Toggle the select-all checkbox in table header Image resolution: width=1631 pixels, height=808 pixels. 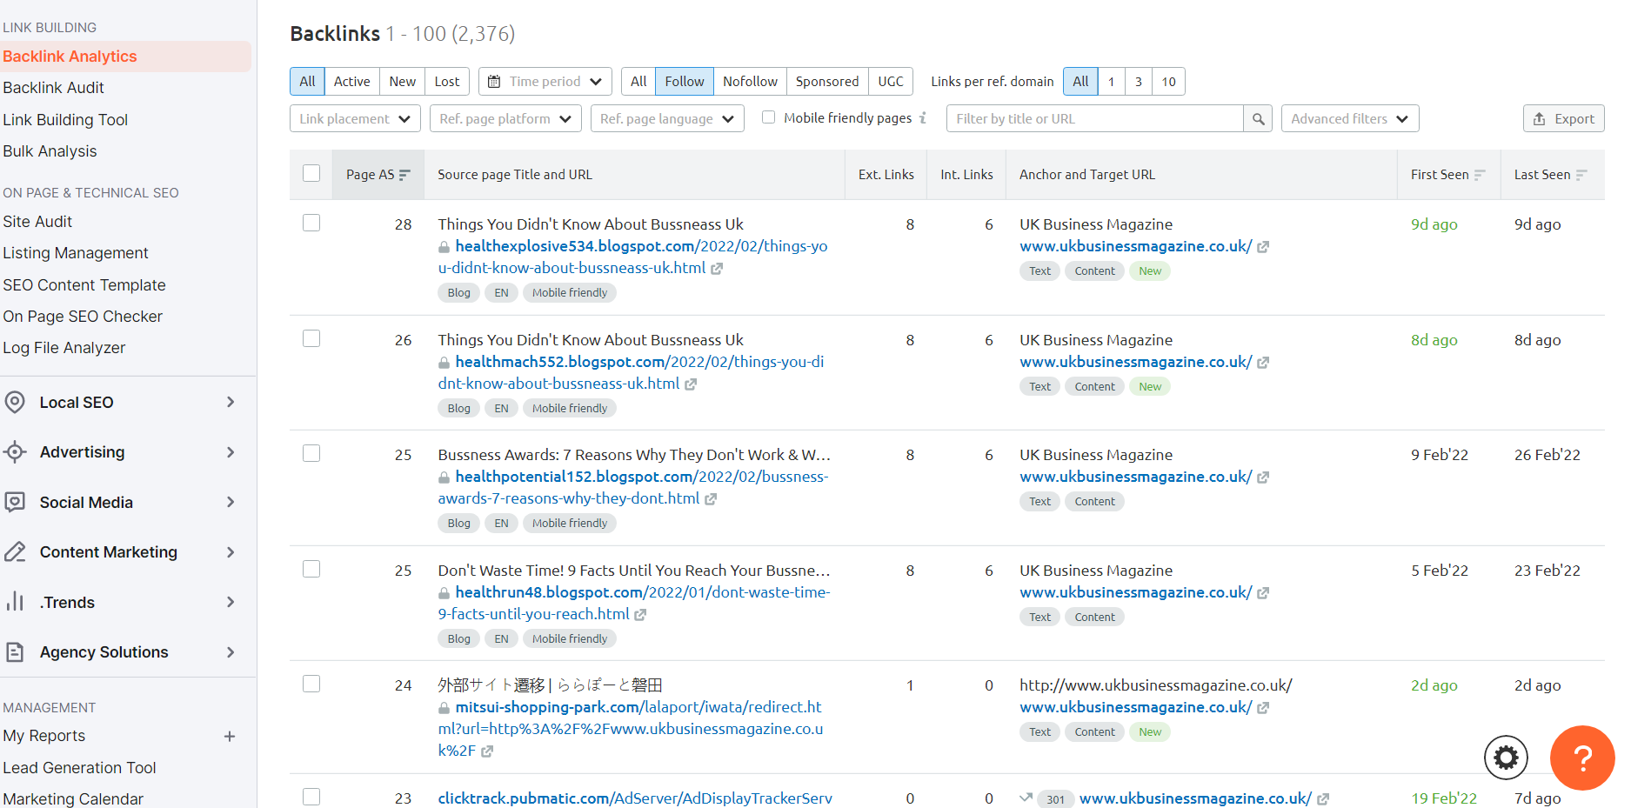pos(311,173)
